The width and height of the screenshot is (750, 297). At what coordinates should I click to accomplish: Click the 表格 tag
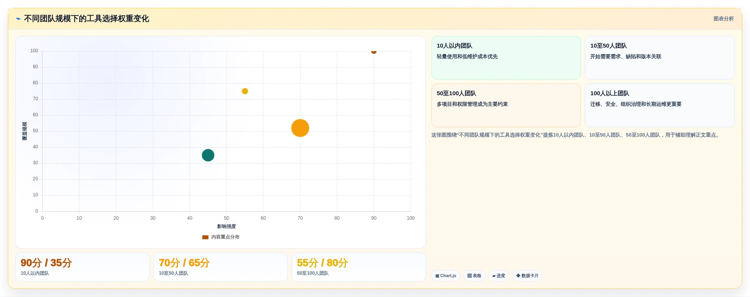(x=474, y=276)
